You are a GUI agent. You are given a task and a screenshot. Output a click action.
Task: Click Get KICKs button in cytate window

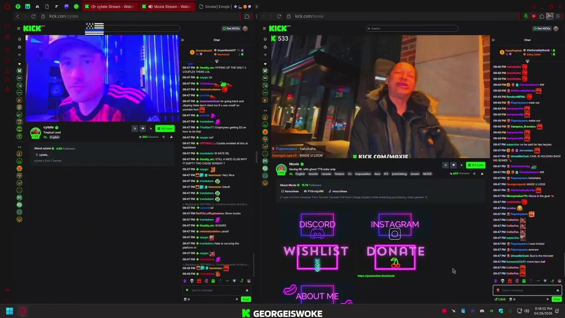(231, 28)
